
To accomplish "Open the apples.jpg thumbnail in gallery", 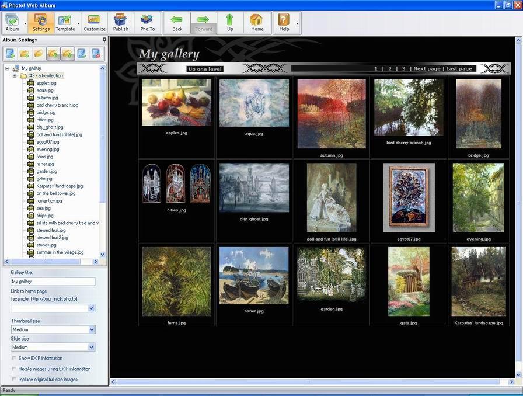I will [x=176, y=103].
